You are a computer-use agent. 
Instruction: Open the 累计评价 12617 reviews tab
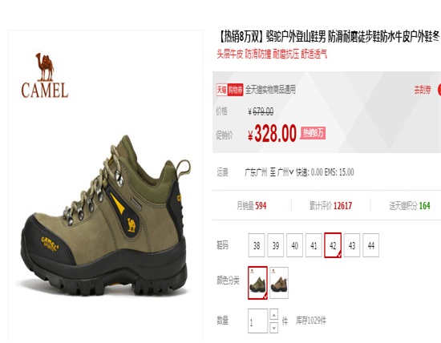click(x=330, y=206)
